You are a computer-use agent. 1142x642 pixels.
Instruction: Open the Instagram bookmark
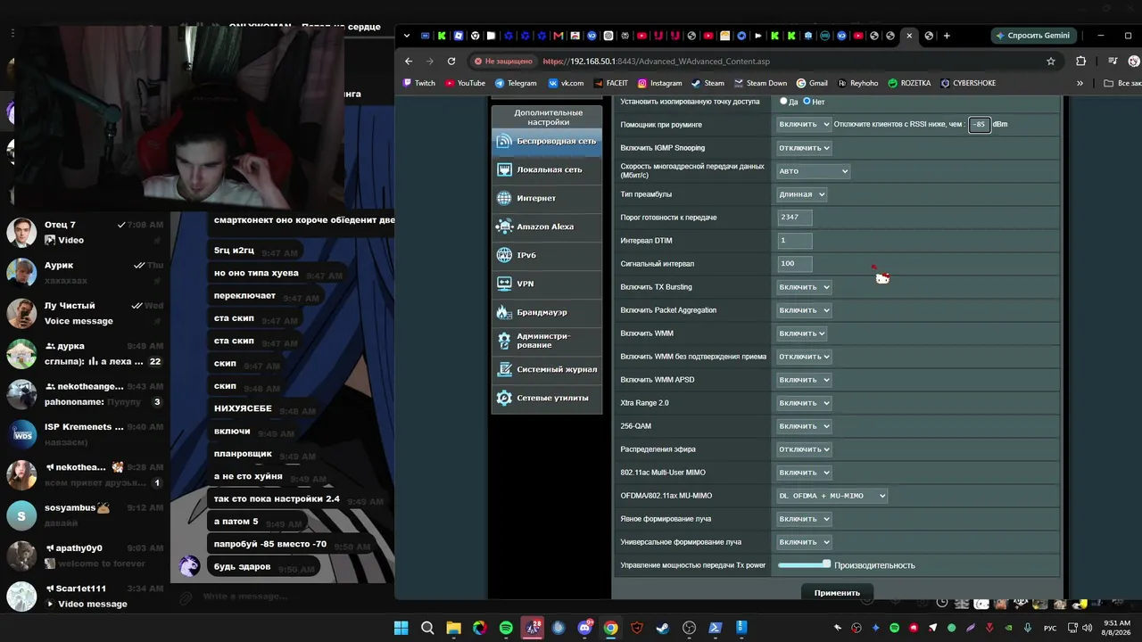659,83
